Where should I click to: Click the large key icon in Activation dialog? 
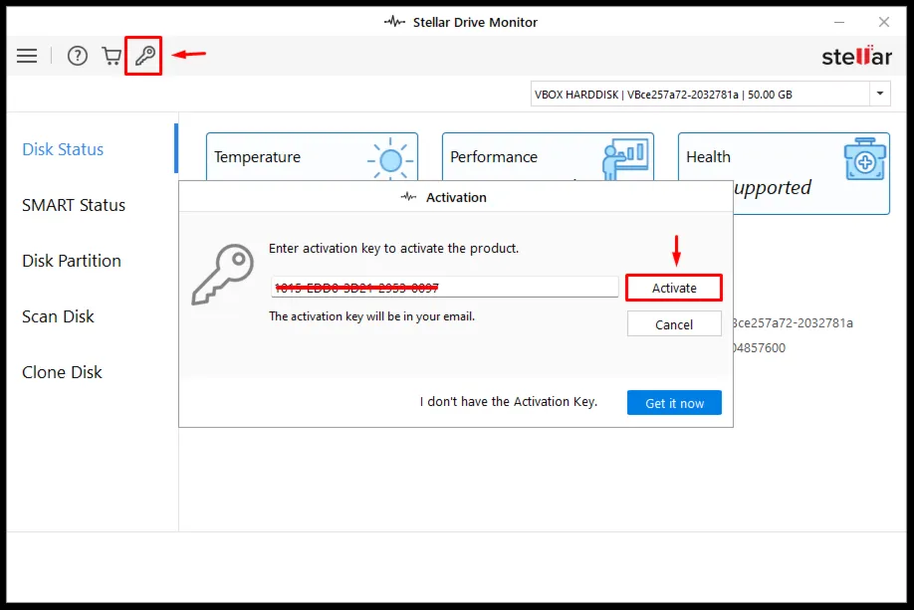point(223,275)
